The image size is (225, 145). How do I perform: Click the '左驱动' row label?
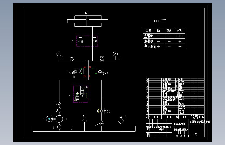point(148,36)
